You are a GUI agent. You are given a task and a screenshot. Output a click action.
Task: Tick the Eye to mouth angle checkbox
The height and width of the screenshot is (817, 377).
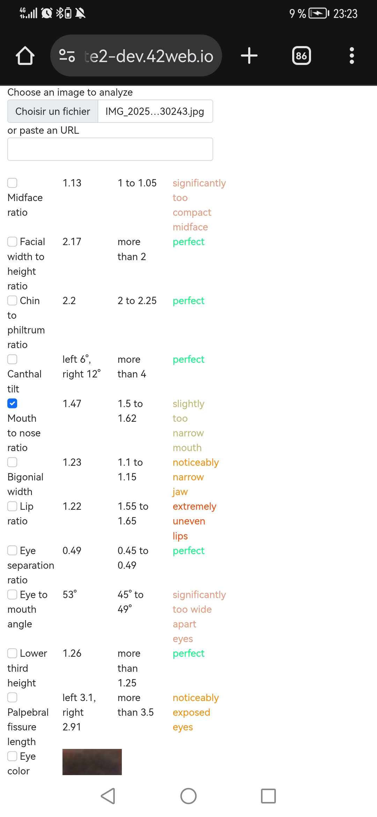point(12,594)
